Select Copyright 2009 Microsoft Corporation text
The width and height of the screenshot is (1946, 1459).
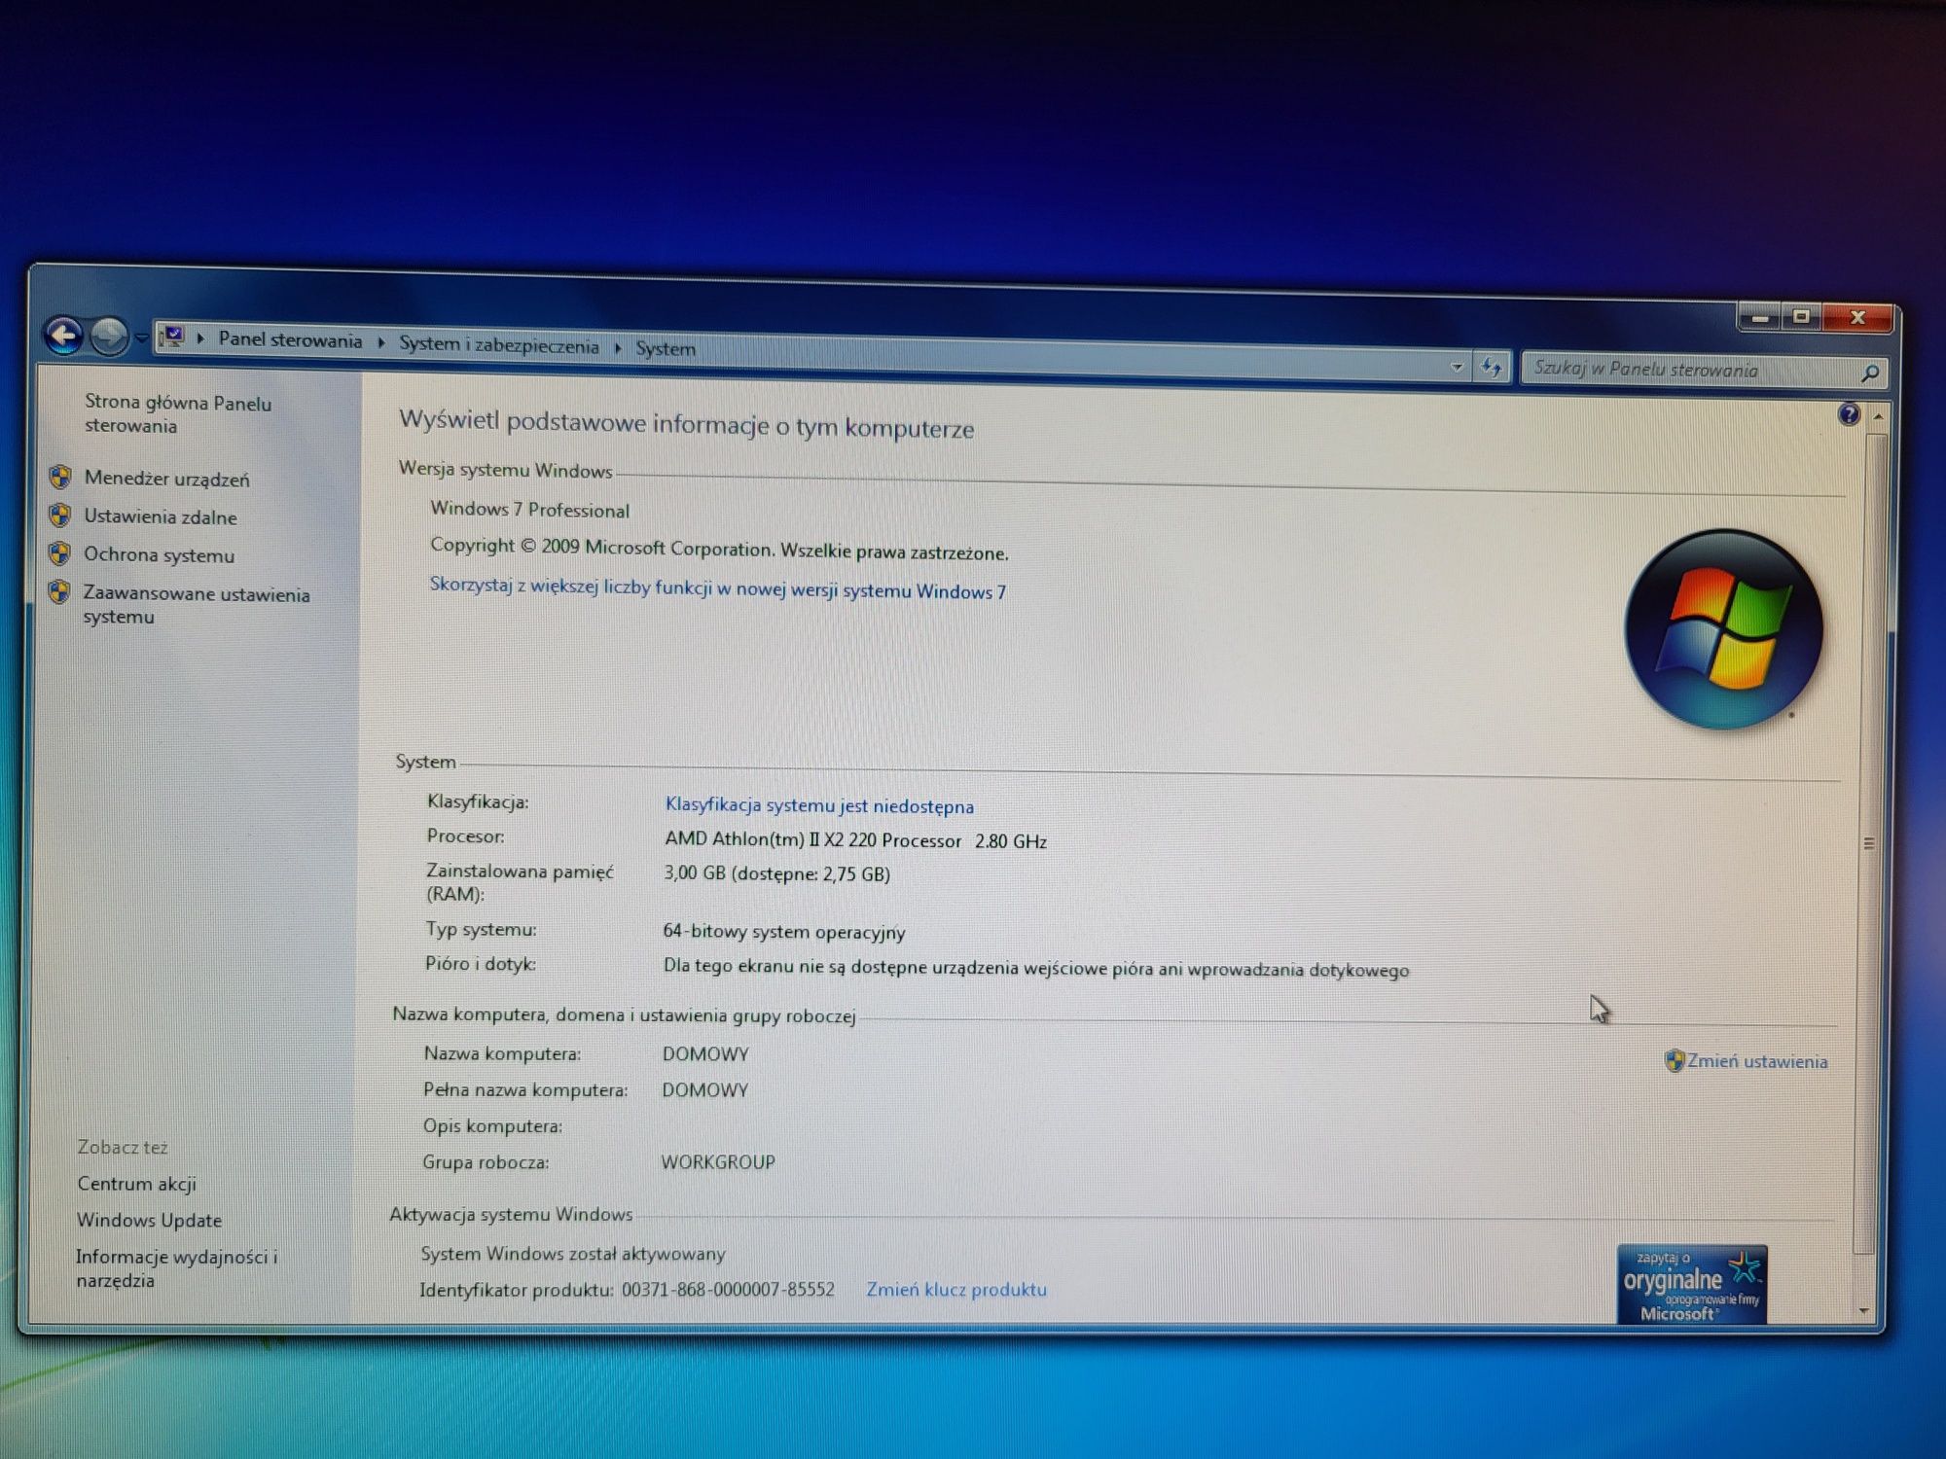pyautogui.click(x=719, y=549)
